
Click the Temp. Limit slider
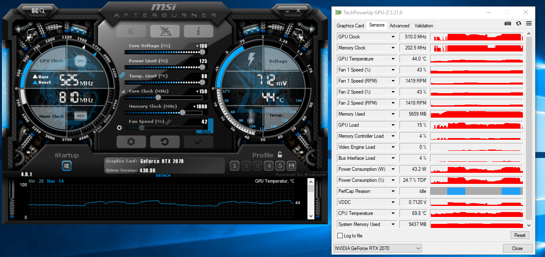click(x=164, y=83)
